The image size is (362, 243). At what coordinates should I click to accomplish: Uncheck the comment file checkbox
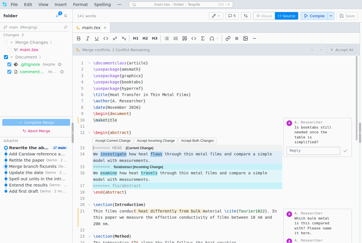(9, 72)
